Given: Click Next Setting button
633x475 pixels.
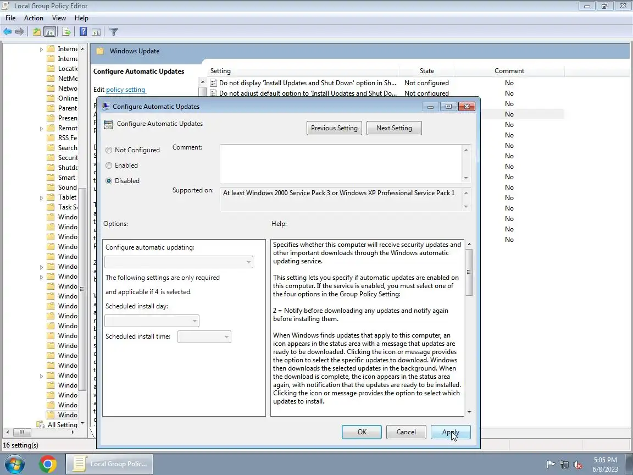Looking at the screenshot, I should click(x=394, y=128).
